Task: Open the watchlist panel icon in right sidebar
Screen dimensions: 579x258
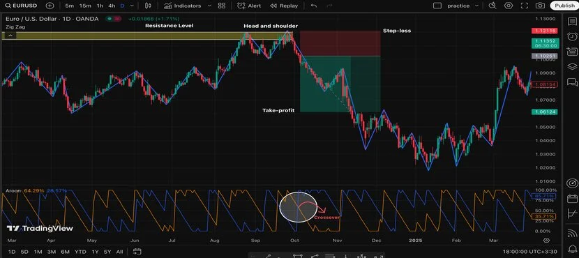Action: (572, 21)
